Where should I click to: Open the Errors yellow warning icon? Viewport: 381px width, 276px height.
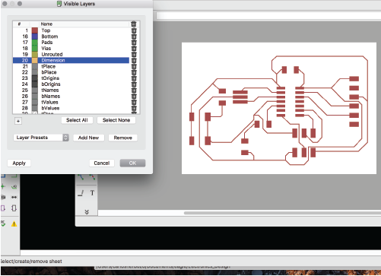coord(14,224)
